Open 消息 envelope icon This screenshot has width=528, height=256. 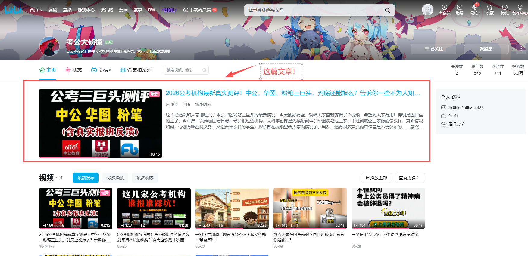pyautogui.click(x=459, y=10)
